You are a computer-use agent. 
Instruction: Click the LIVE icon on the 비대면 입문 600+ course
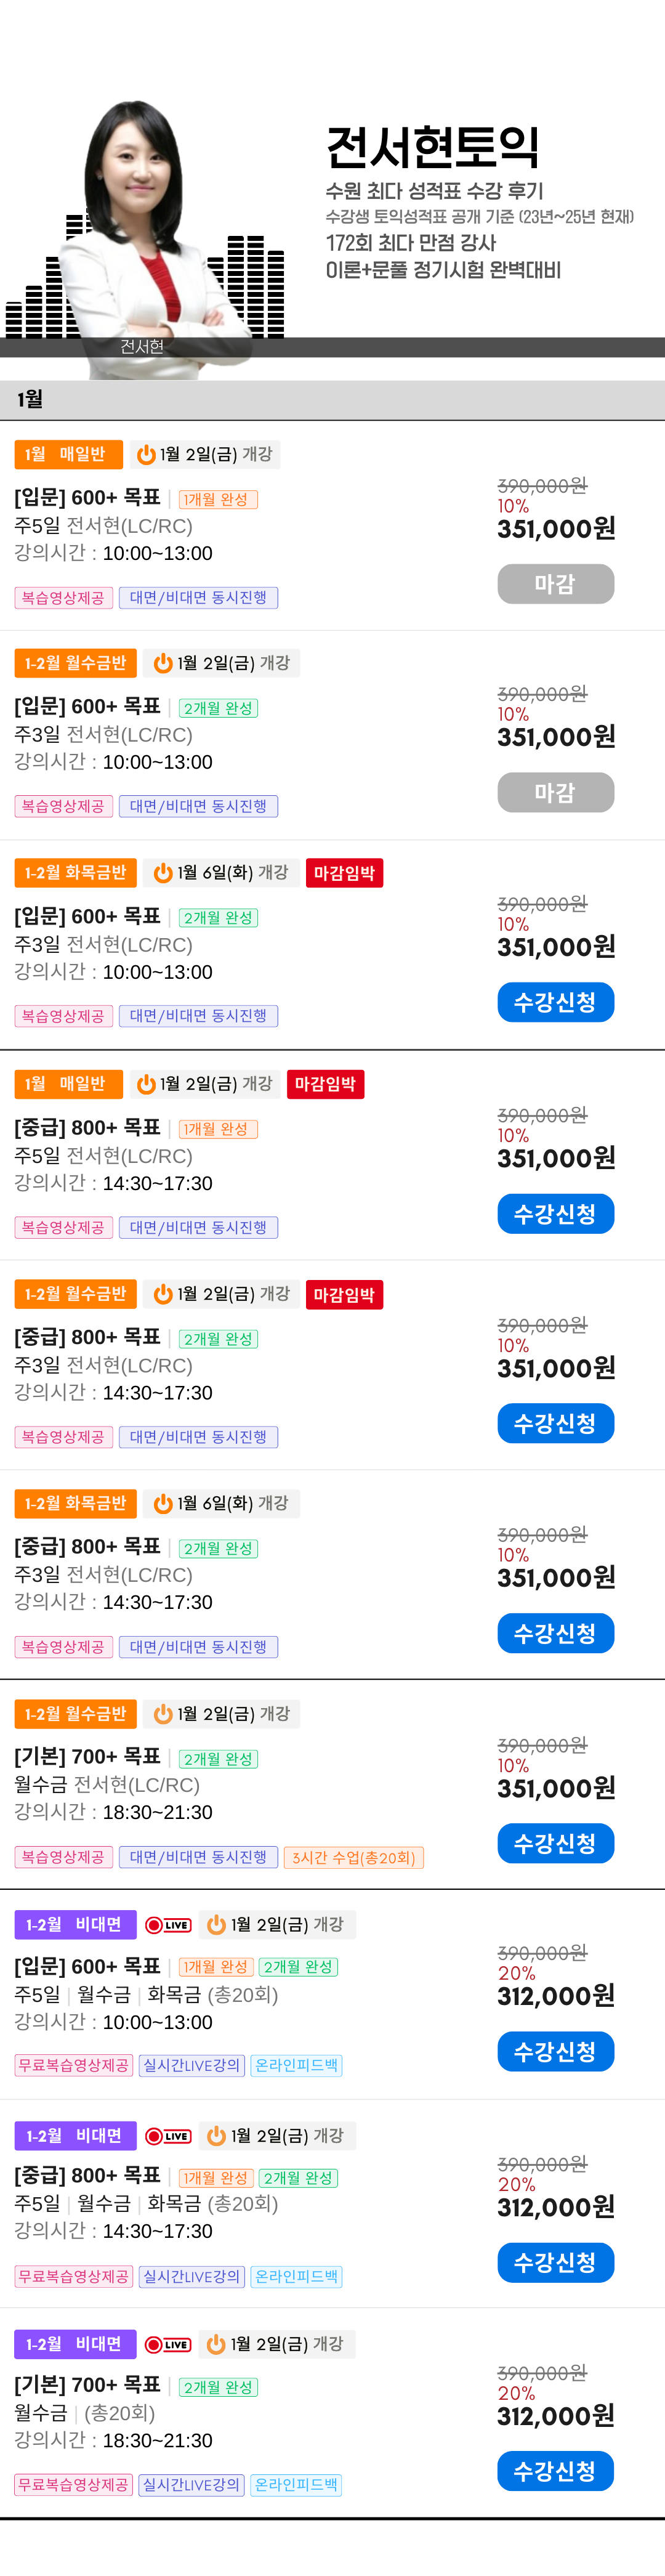coord(168,1925)
